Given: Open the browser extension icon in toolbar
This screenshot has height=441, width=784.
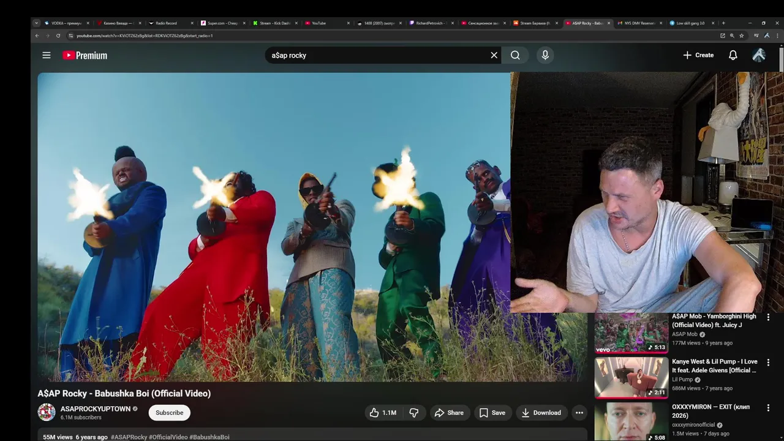Looking at the screenshot, I should point(766,36).
